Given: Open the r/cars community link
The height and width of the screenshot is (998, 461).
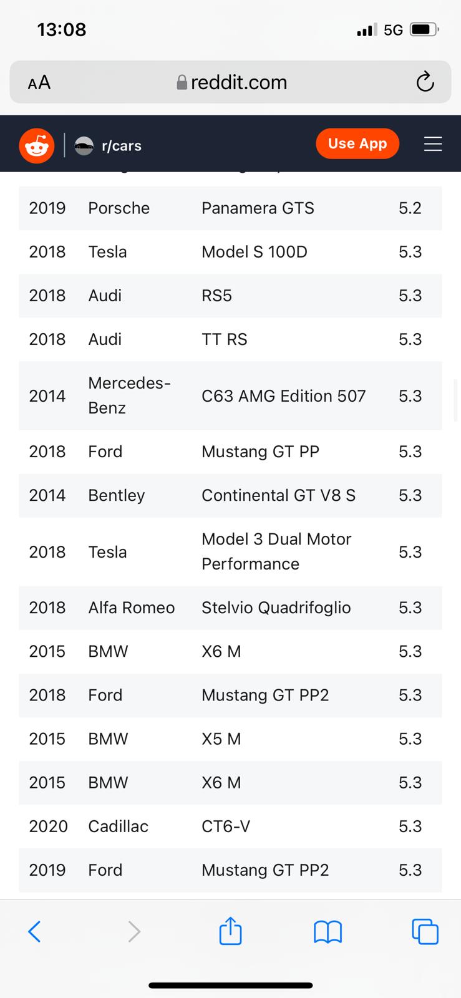Looking at the screenshot, I should tap(122, 146).
